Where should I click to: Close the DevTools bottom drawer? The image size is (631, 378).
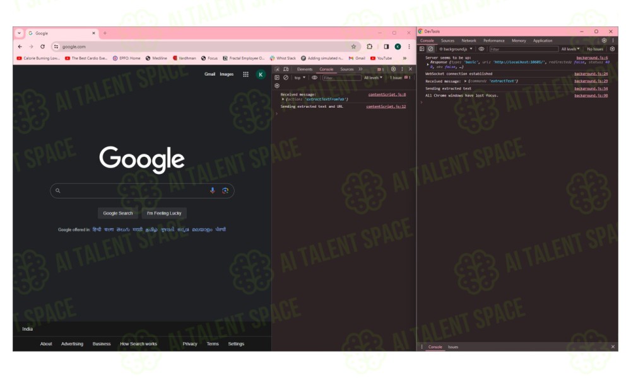click(613, 346)
